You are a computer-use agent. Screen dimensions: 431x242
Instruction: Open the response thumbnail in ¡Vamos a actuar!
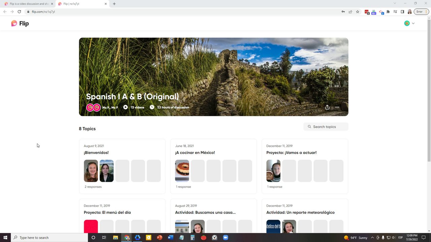point(273,171)
